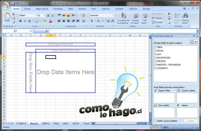Screen dimensions: 201x131
Task: Click Decrease Decimal icon
Action: point(112,21)
